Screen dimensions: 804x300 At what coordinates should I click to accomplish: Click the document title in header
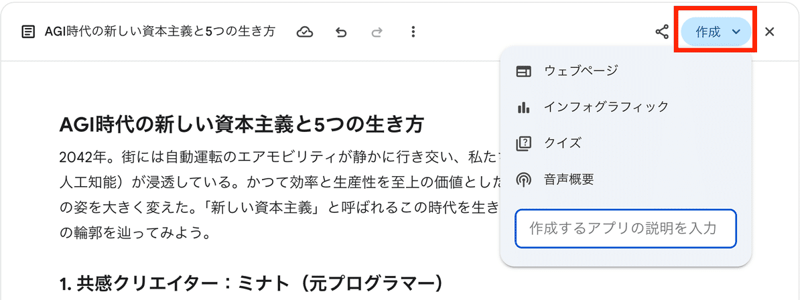(x=159, y=32)
